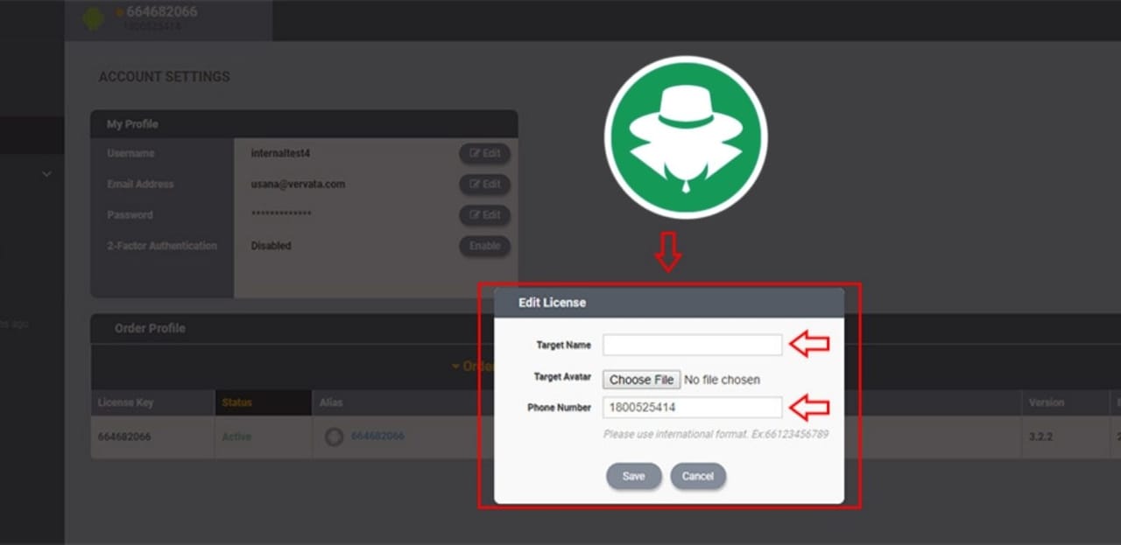Sort by the Version column header

pyautogui.click(x=1048, y=402)
